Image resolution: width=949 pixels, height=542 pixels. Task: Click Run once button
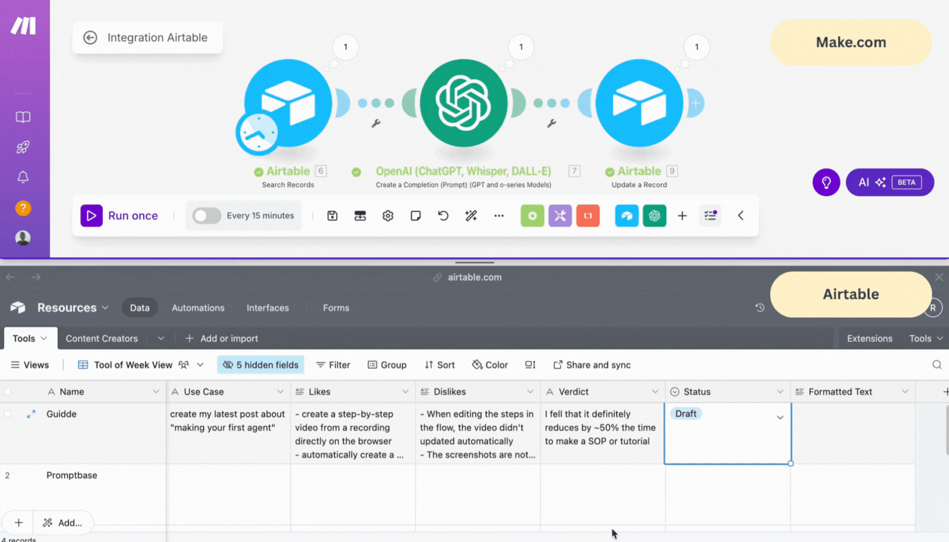click(x=119, y=216)
